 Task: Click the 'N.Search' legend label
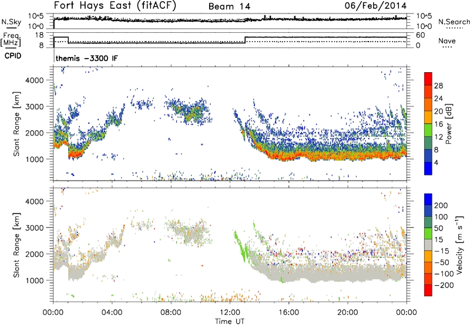point(454,22)
